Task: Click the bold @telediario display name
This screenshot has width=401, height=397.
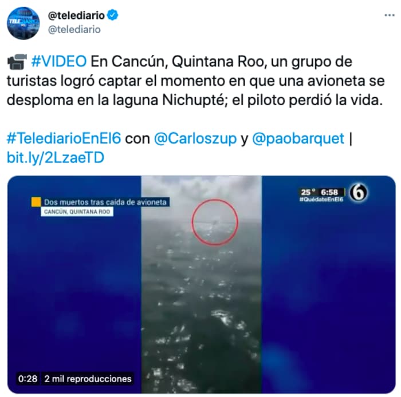Action: pyautogui.click(x=76, y=15)
